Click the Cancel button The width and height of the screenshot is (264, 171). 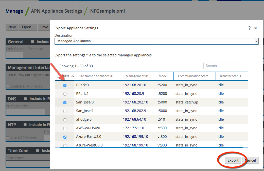[251, 160]
